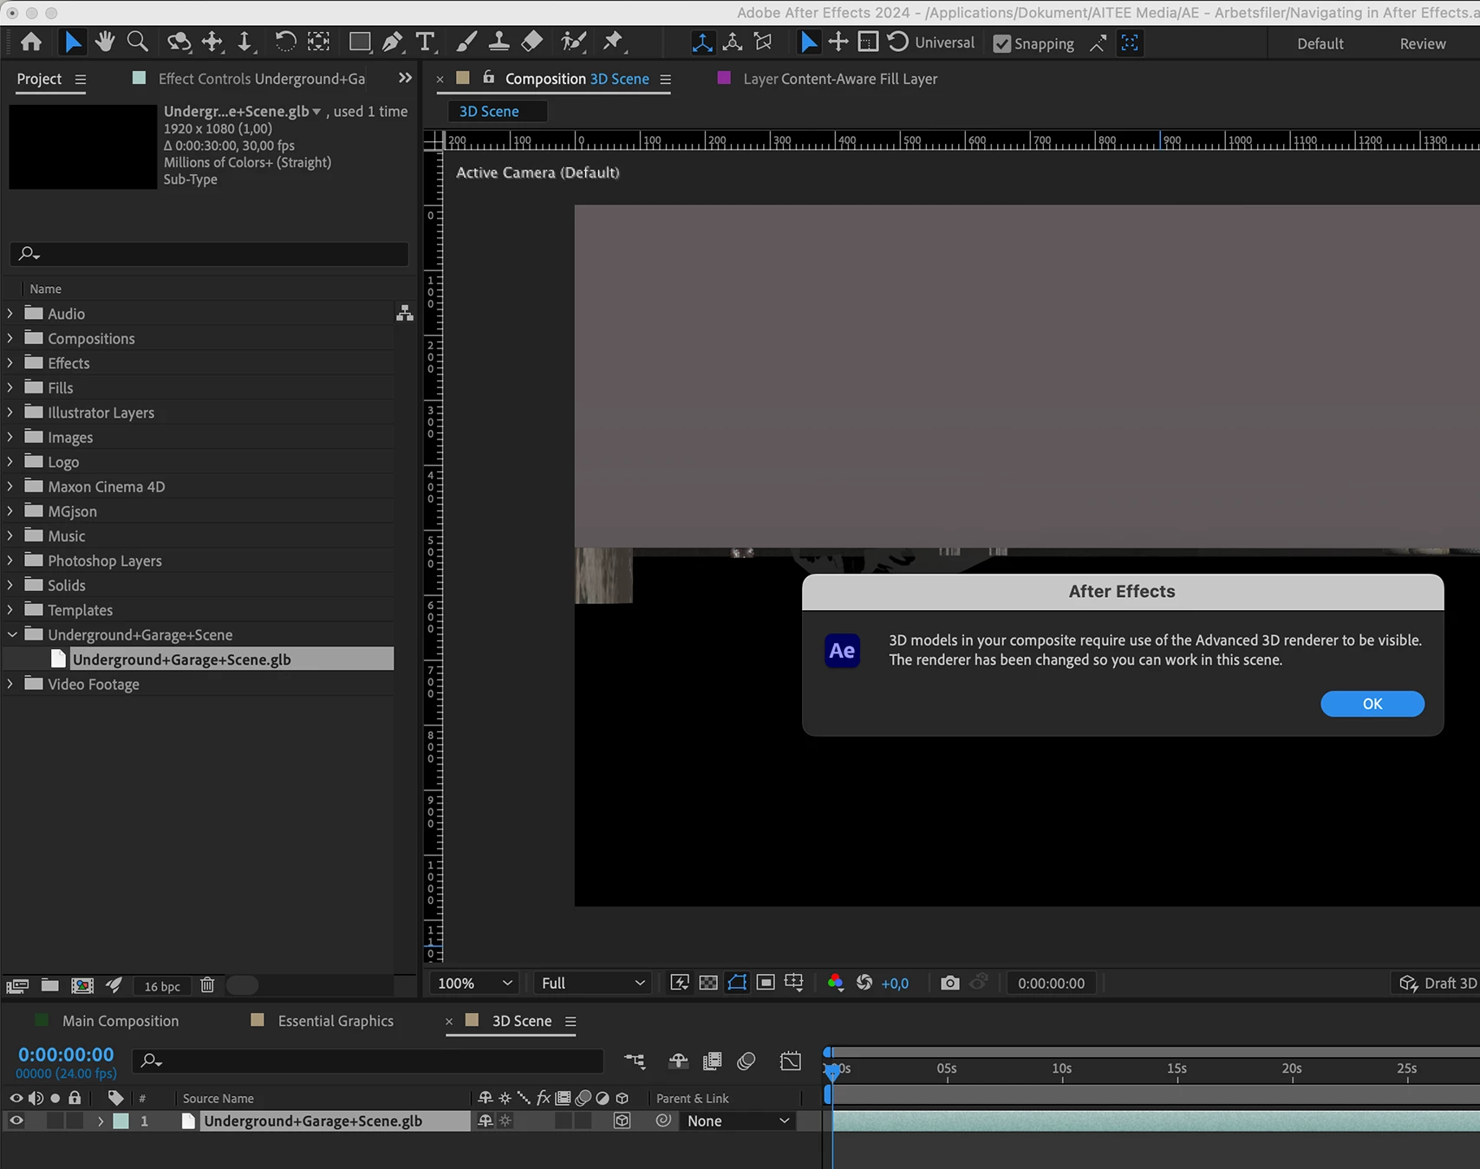The height and width of the screenshot is (1169, 1480).
Task: Switch to Layer Content-Aware Fill Layer tab
Action: pos(840,79)
